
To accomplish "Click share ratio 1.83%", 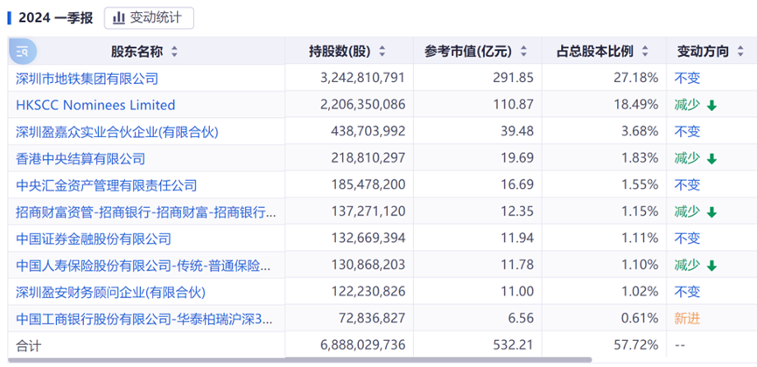I will tap(640, 158).
